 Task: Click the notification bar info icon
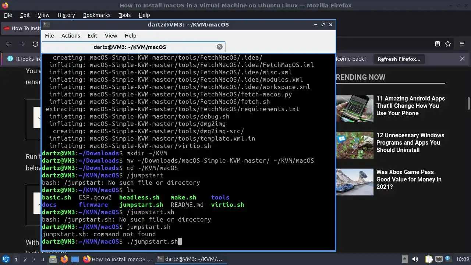pyautogui.click(x=10, y=59)
